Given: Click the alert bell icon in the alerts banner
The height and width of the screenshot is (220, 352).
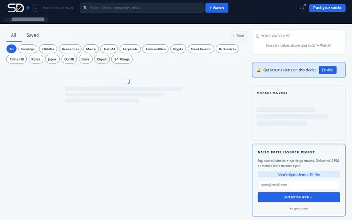Looking at the screenshot, I should tap(259, 70).
